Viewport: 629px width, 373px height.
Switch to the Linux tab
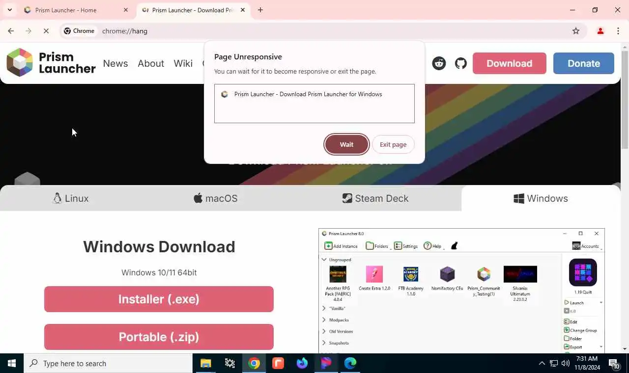coord(71,198)
